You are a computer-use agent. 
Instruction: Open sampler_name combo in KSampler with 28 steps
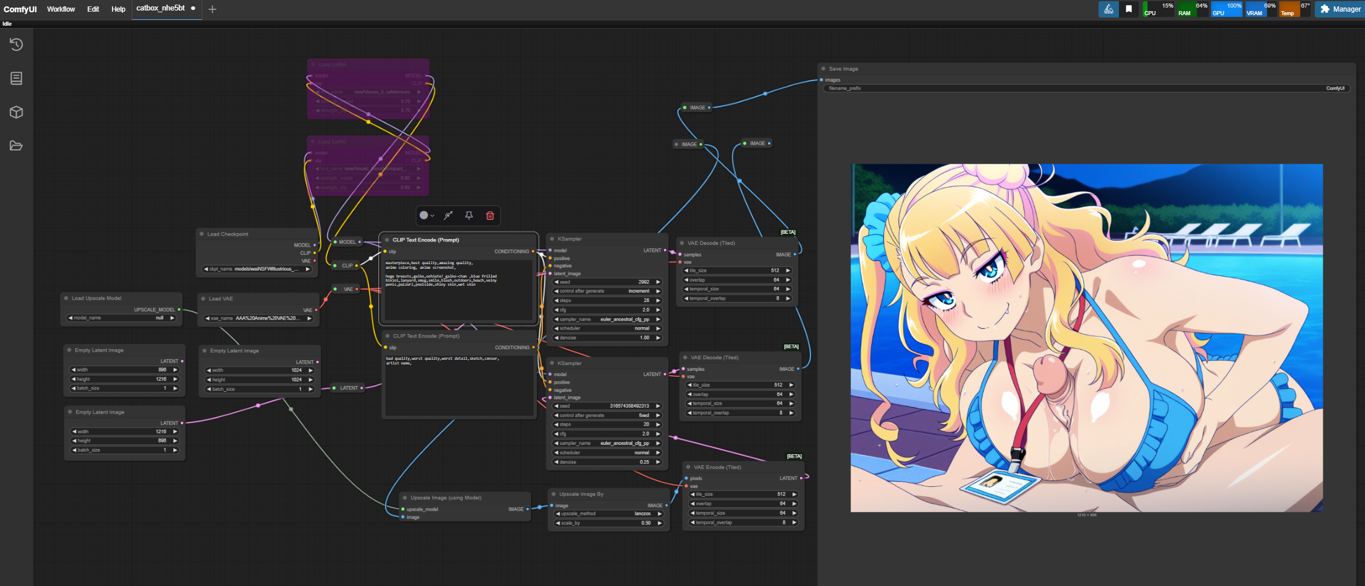pyautogui.click(x=607, y=319)
